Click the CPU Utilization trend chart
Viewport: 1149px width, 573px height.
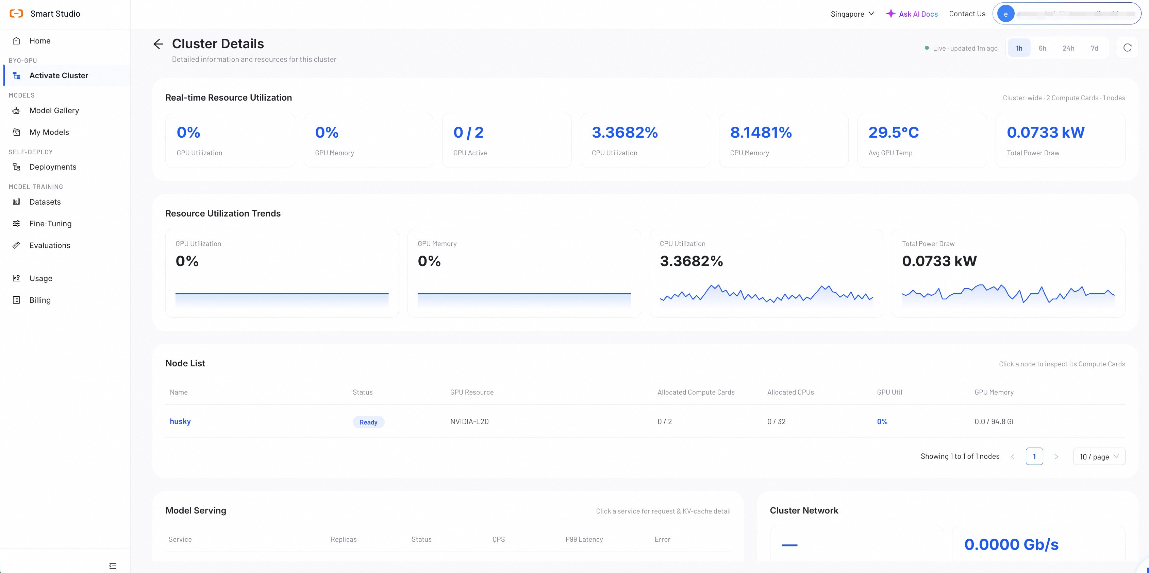(766, 273)
